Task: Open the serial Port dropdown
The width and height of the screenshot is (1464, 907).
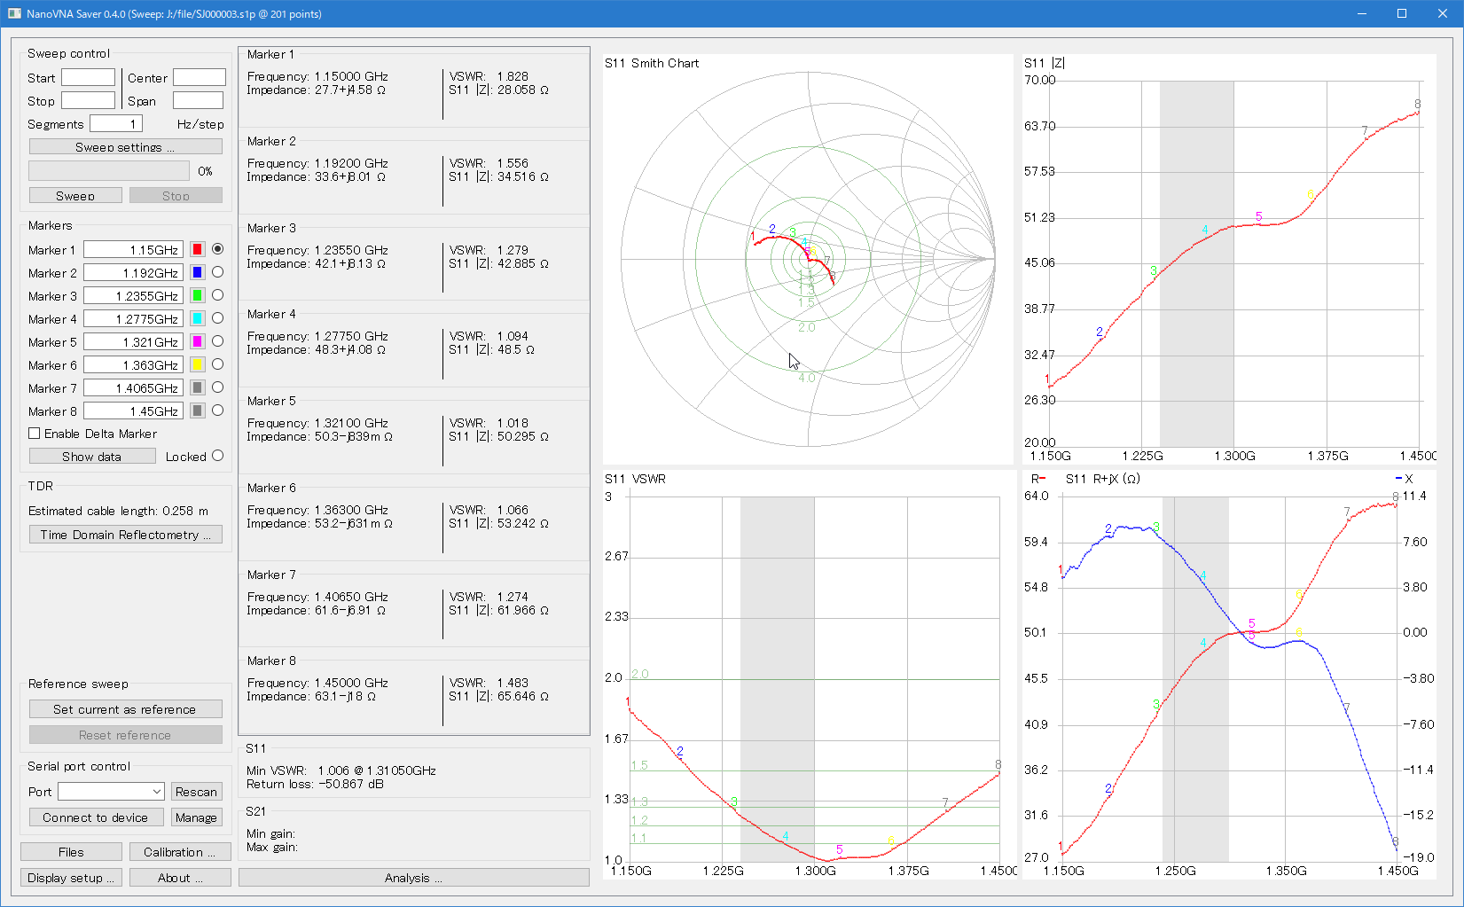Action: [x=111, y=791]
